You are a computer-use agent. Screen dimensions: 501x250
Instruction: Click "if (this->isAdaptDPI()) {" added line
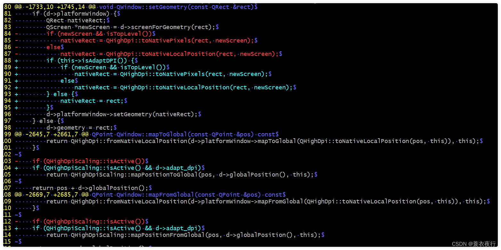pyautogui.click(x=91, y=61)
